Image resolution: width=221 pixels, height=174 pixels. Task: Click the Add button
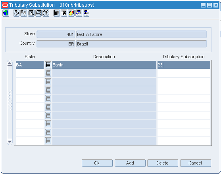tap(130, 163)
